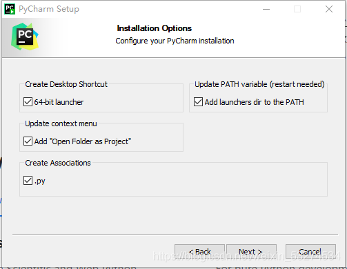Viewport: 347px width, 269px height.
Task: Click the Update PATH variable group label
Action: click(x=259, y=84)
